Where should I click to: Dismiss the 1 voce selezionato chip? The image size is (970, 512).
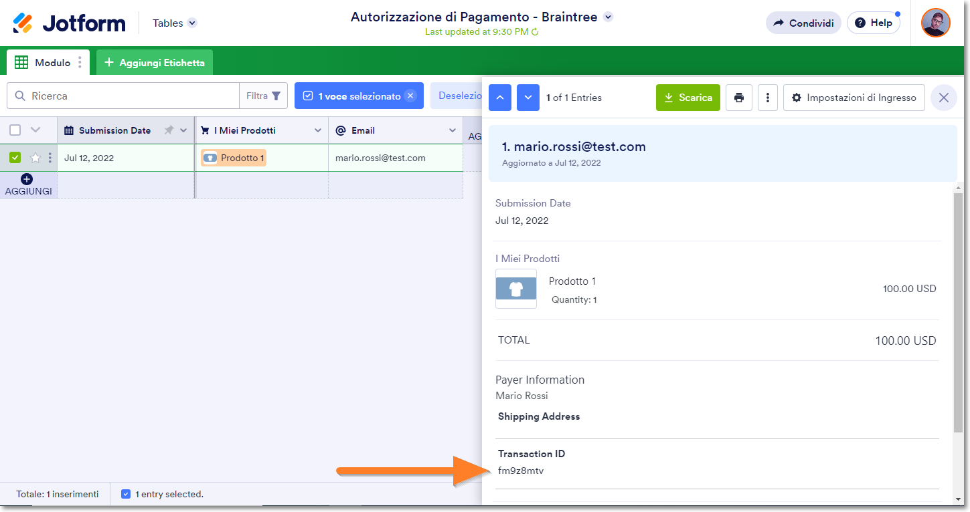[411, 96]
